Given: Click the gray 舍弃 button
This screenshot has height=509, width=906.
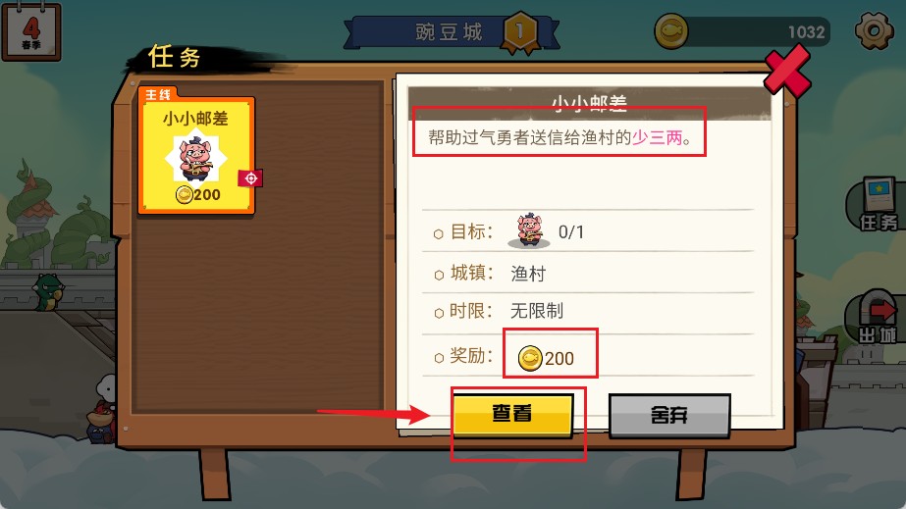Looking at the screenshot, I should click(x=669, y=415).
